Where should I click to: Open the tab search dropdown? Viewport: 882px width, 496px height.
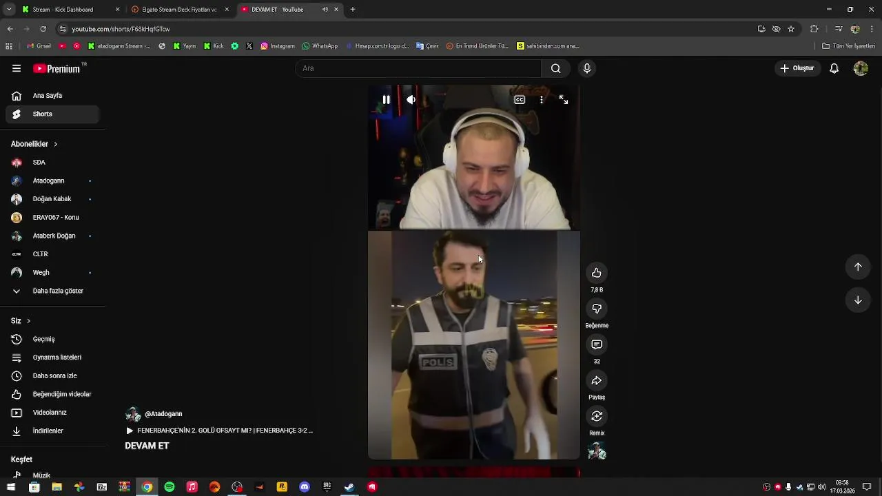[9, 10]
